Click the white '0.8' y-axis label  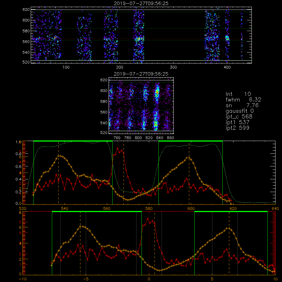(x=18, y=154)
